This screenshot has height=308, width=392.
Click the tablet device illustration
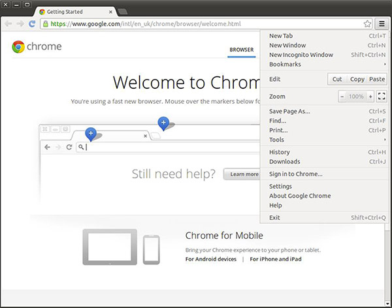tap(110, 247)
